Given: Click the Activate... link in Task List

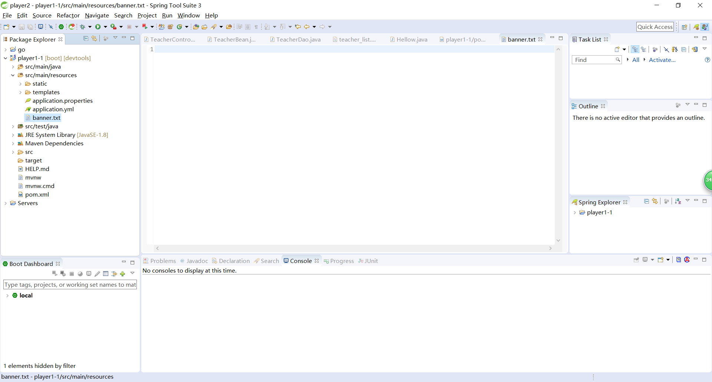Looking at the screenshot, I should pyautogui.click(x=662, y=60).
